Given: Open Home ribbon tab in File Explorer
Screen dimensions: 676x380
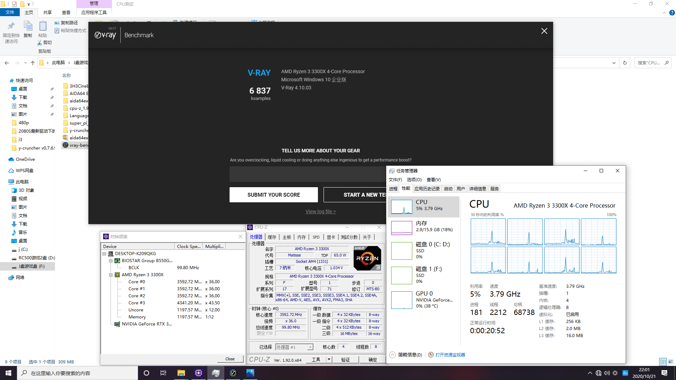Looking at the screenshot, I should 29,12.
